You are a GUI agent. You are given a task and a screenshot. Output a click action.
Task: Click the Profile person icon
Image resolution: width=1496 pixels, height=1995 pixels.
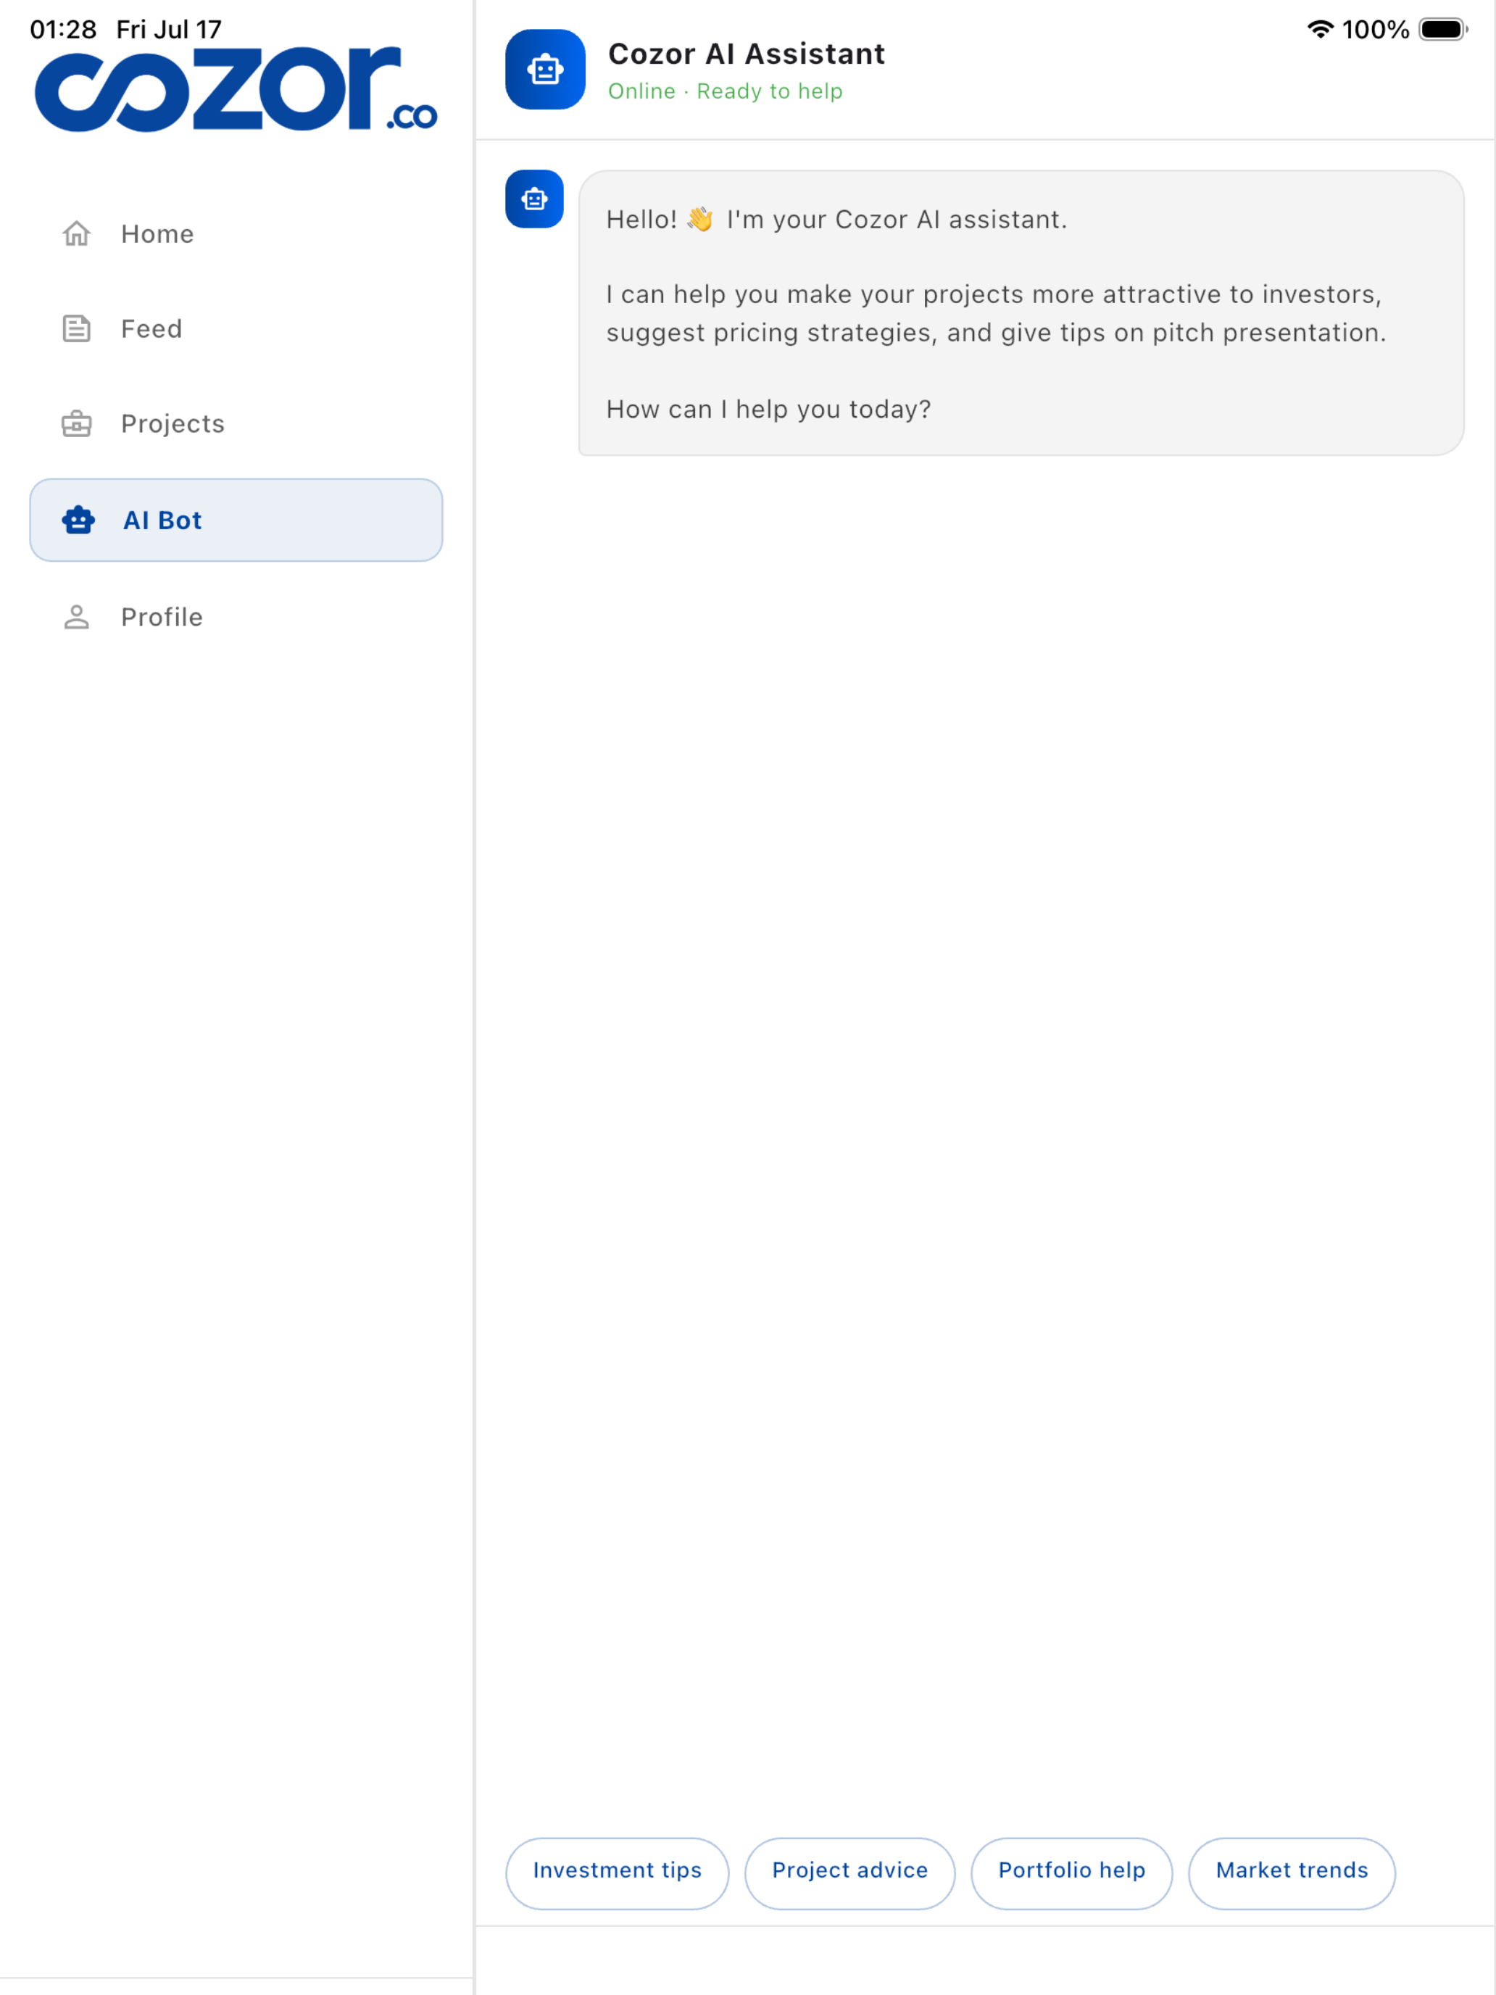tap(77, 617)
